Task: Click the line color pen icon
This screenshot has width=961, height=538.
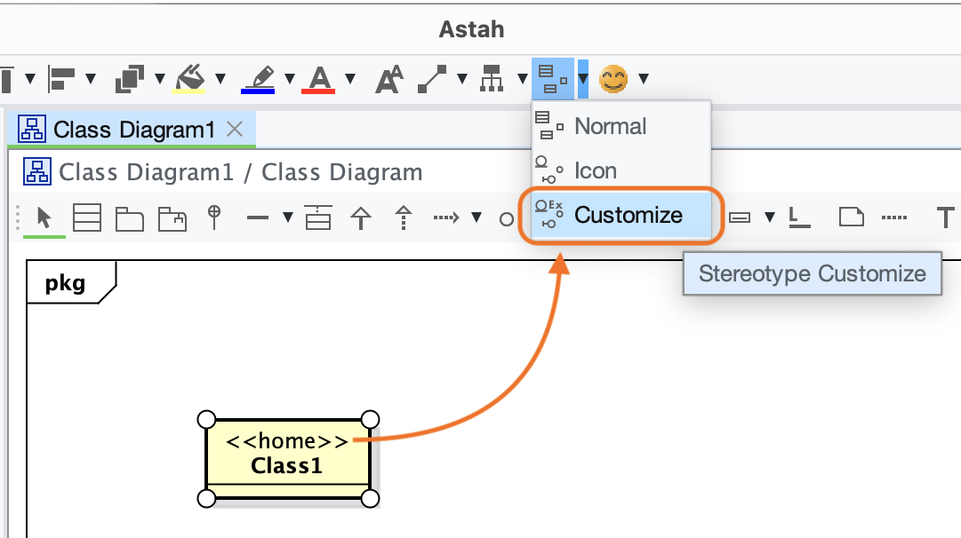Action: click(x=259, y=79)
